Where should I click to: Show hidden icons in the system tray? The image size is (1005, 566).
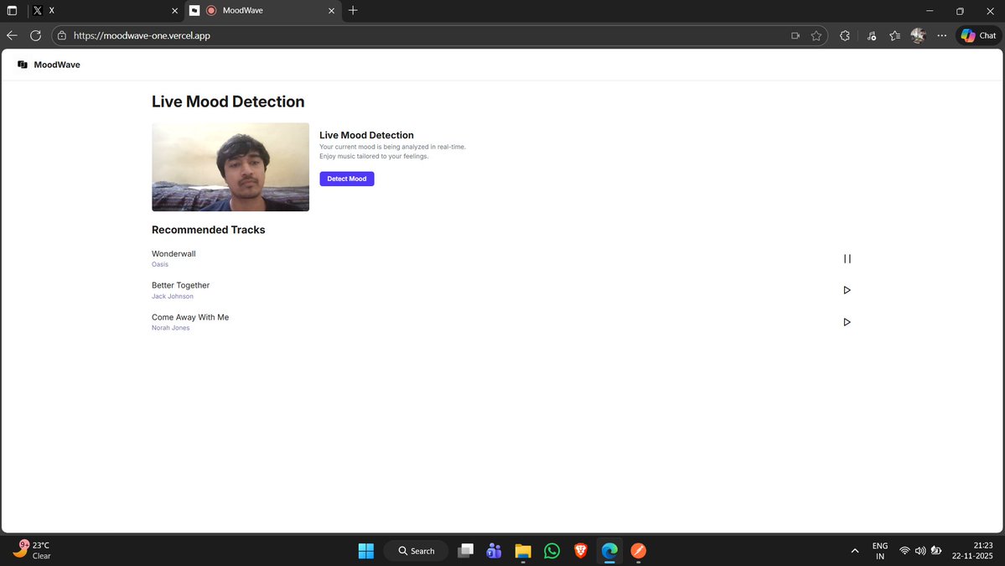(x=854, y=551)
